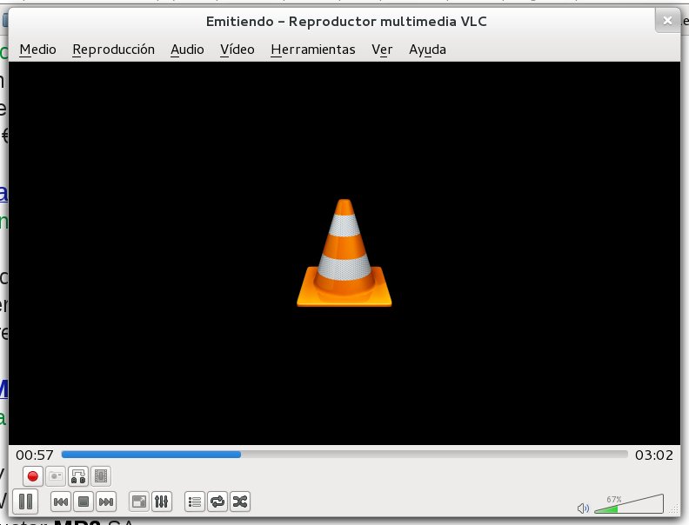This screenshot has width=689, height=525.
Task: Click the VLC cone in the video area
Action: [344, 253]
